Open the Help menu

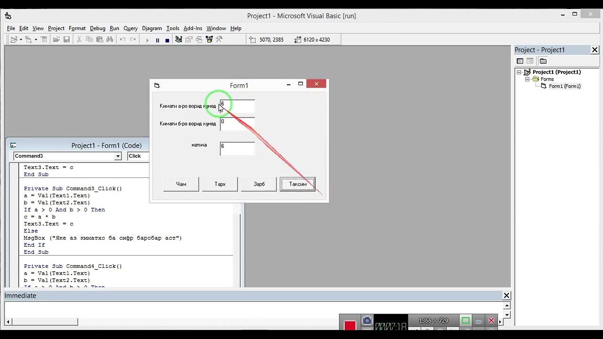coord(236,28)
